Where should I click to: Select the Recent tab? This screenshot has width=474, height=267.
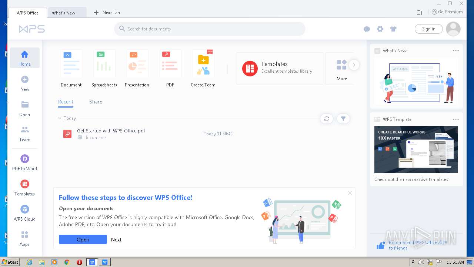(66, 102)
